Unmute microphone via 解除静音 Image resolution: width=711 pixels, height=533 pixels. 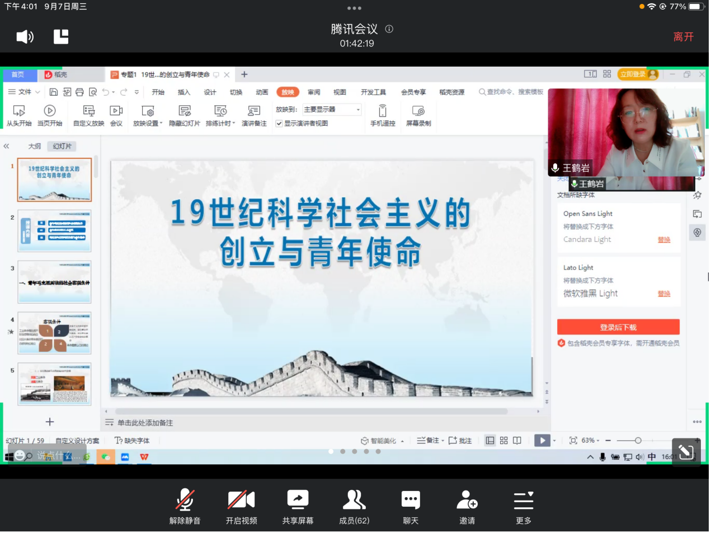[185, 507]
